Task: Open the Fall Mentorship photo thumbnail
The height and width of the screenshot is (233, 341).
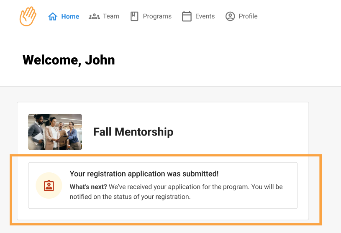Action: [55, 132]
